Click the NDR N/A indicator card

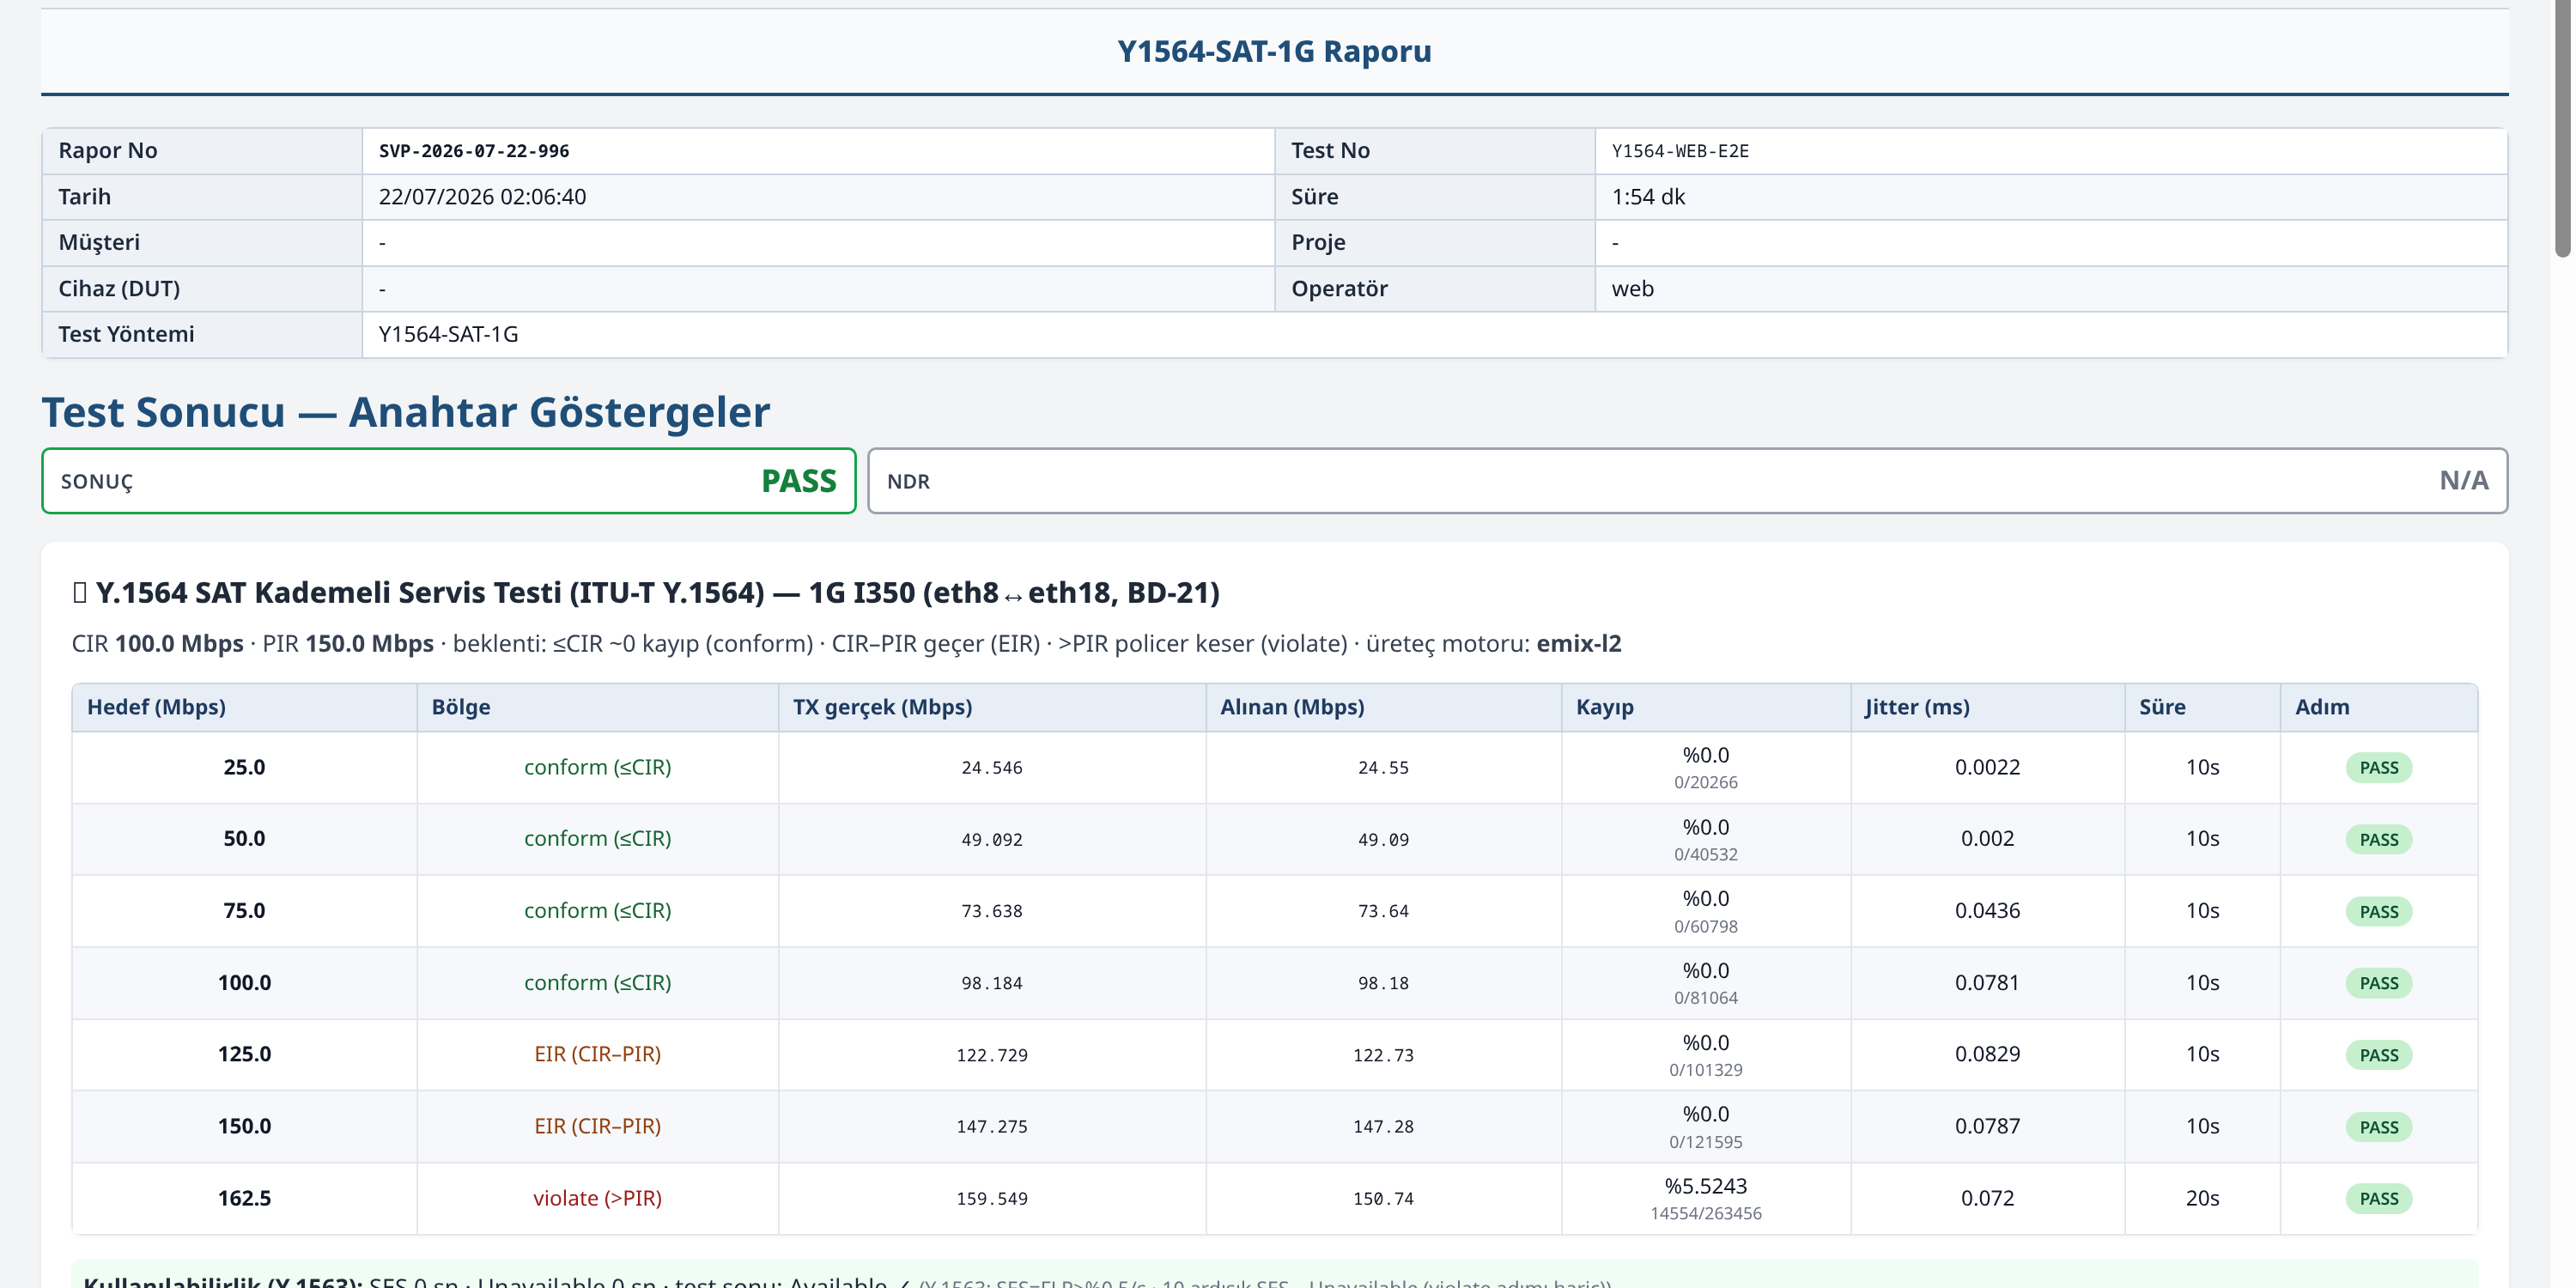pos(1687,481)
